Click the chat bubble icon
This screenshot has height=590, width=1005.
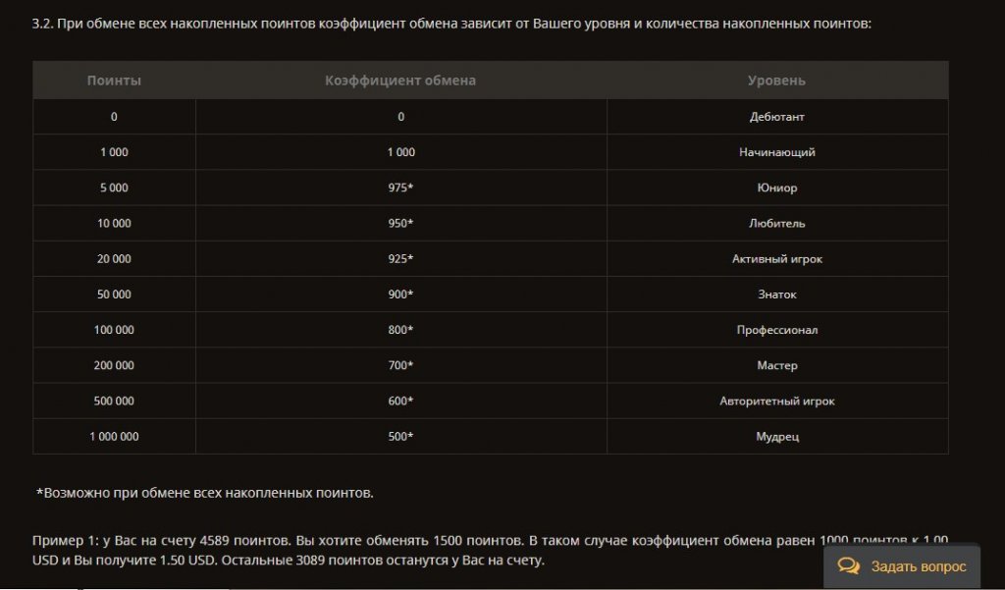click(x=846, y=565)
